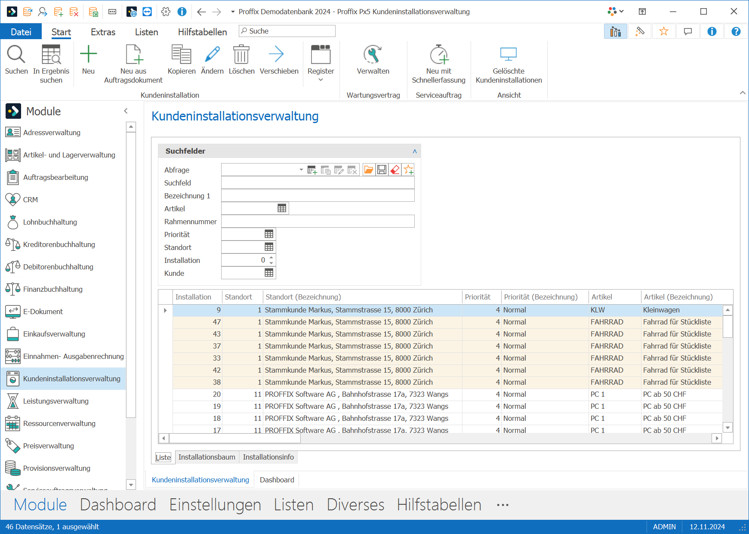Click the Rahmennummer input field
Screen dimensions: 749x534
317,221
